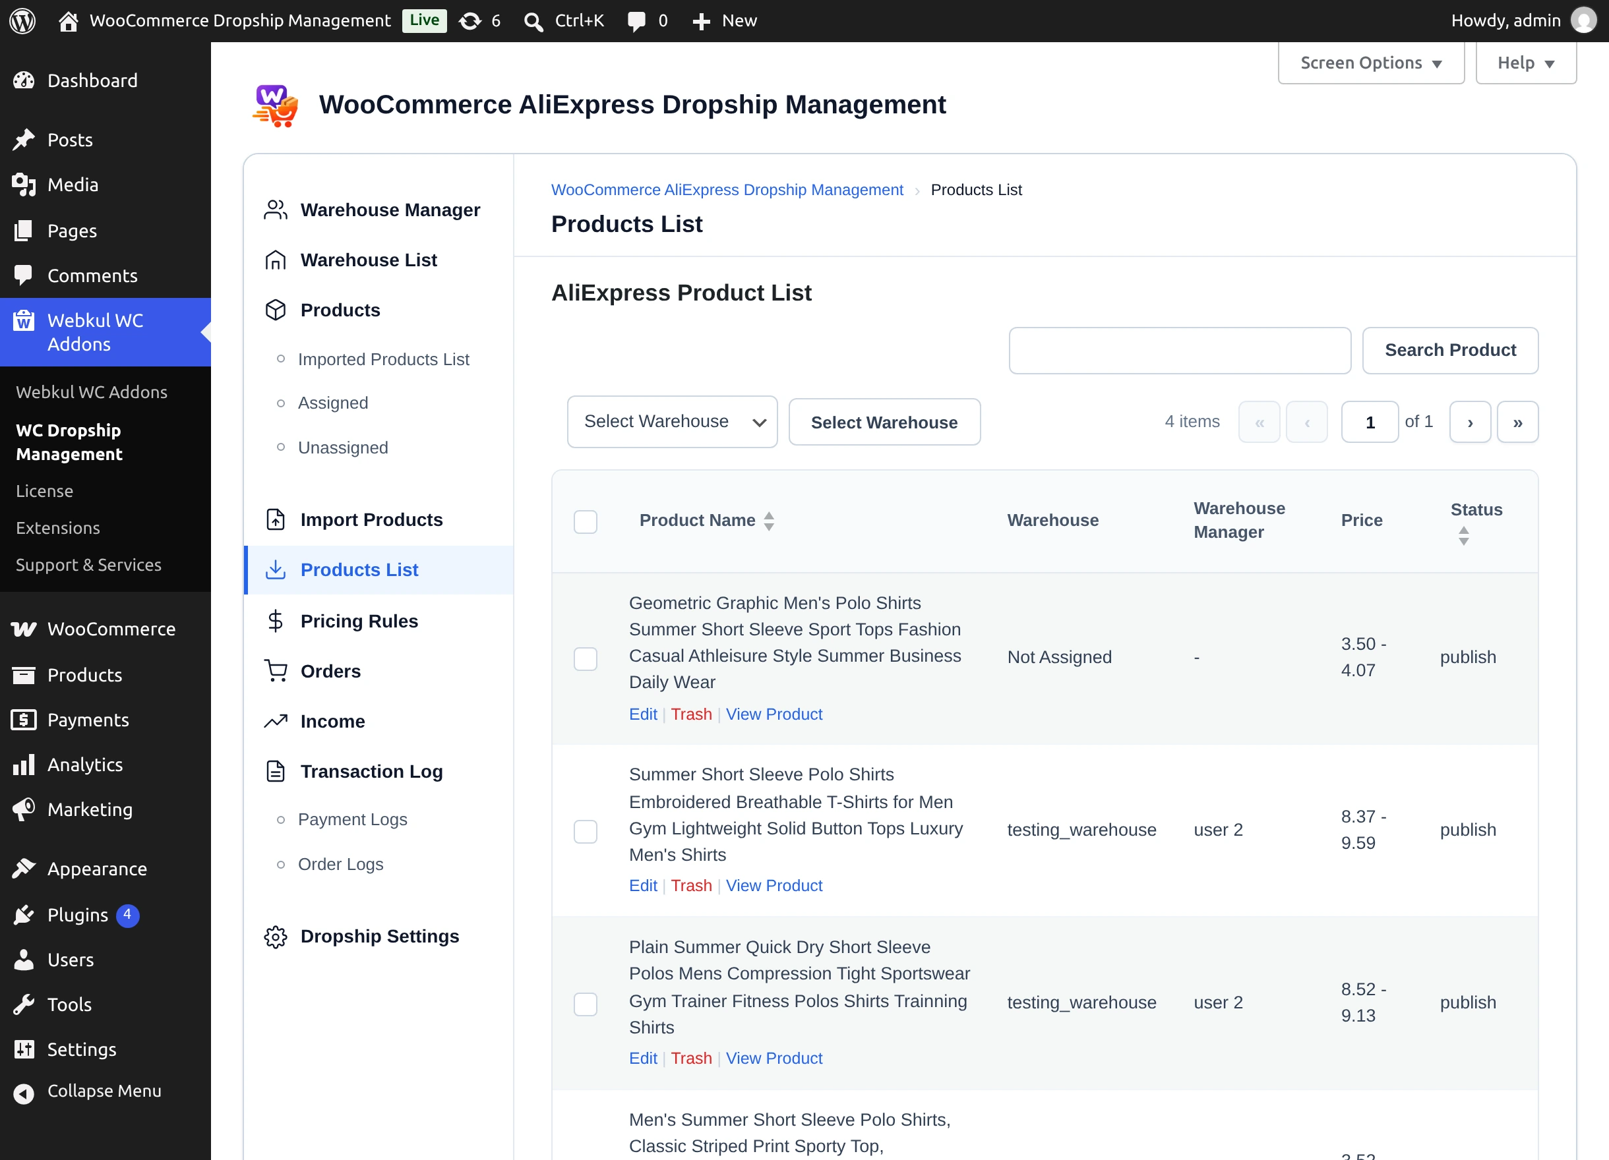Open Payment Logs submenu item
Screen dimensions: 1609x1160
click(353, 819)
